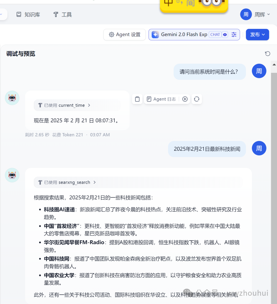Screen dimensions: 277x304
Task: Click the user message 2025年2月21日最新科技新闻
Action: coord(207,149)
